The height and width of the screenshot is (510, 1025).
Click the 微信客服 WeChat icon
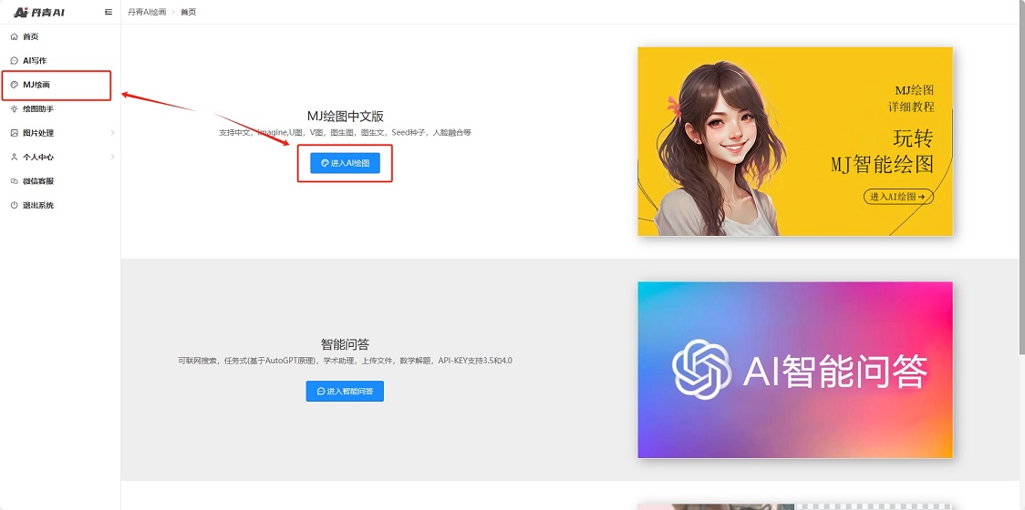tap(14, 181)
